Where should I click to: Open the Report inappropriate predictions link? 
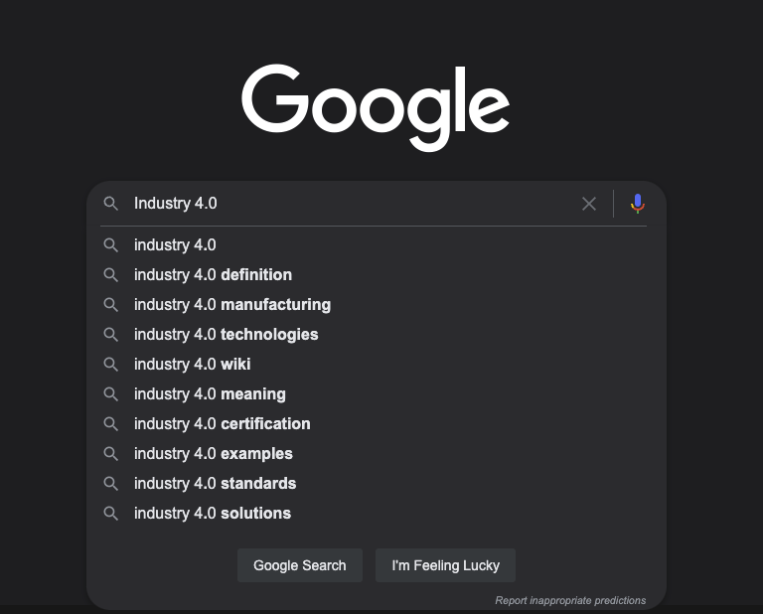570,600
